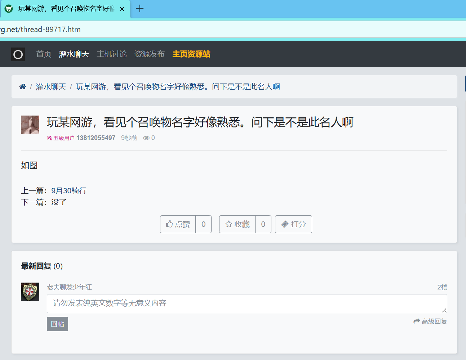
Task: Click the home icon in breadcrumb
Action: 23,87
